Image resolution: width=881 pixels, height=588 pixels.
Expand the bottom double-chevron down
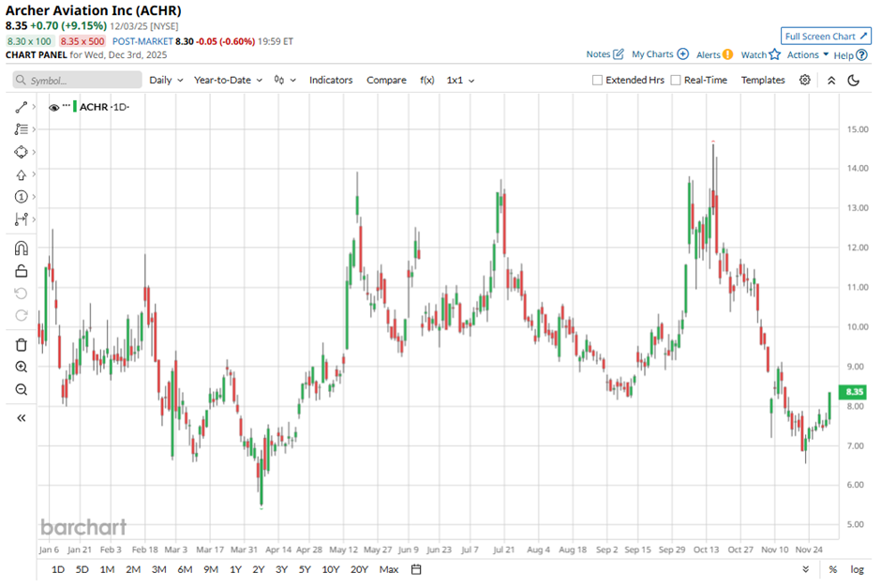point(806,569)
